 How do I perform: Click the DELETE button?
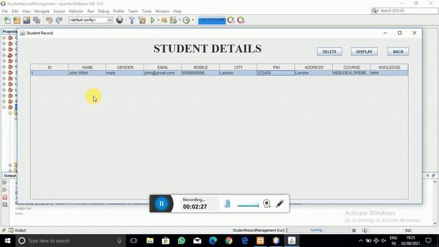pos(329,51)
